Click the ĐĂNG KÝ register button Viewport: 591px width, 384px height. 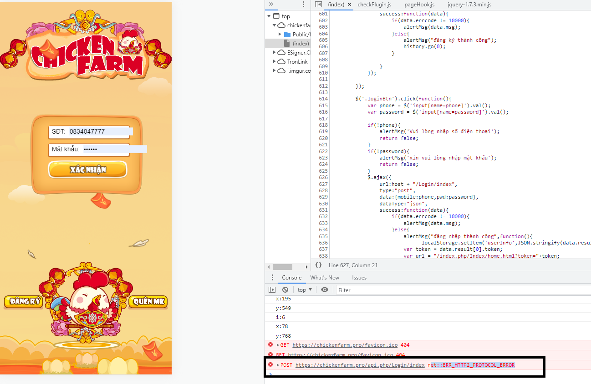click(23, 301)
